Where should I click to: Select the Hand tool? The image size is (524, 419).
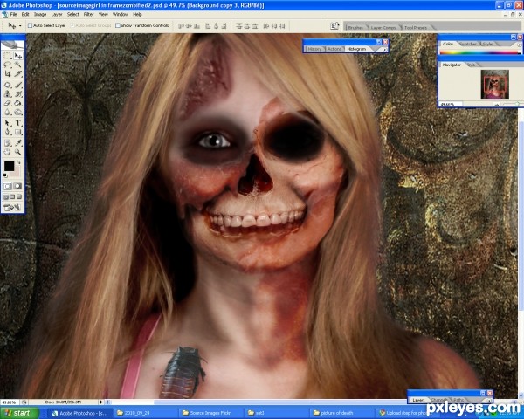pos(7,152)
